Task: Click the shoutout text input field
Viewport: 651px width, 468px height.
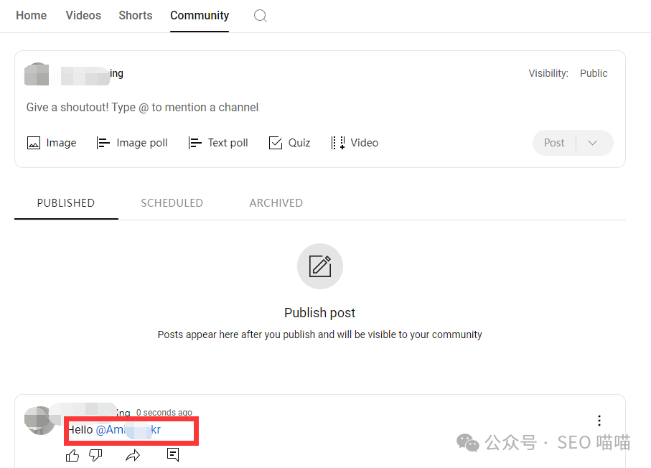Action: (142, 108)
